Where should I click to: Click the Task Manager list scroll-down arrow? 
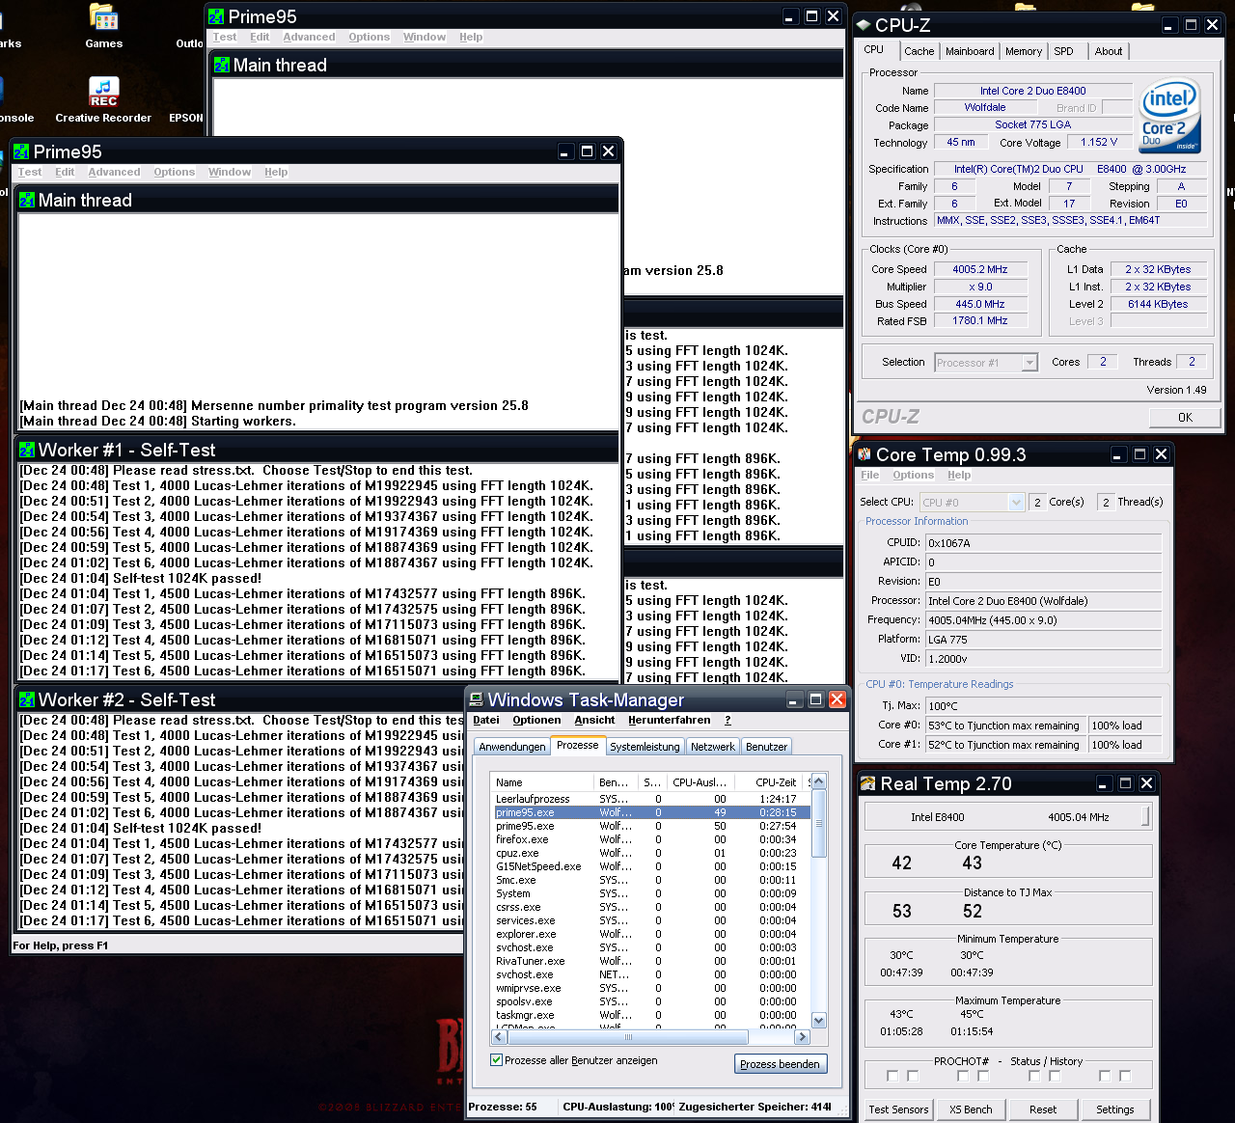coord(818,1020)
